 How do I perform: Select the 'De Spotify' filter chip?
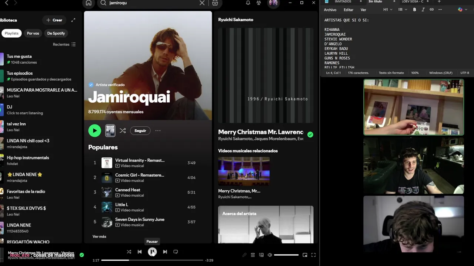pos(56,33)
